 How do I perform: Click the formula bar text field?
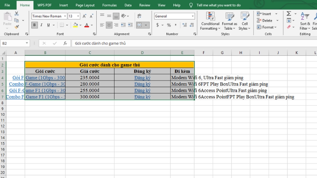[190, 43]
